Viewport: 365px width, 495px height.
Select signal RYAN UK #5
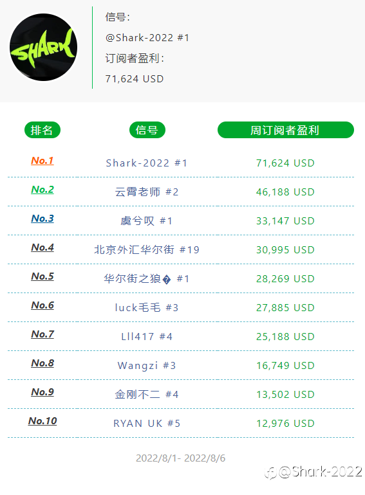click(x=147, y=424)
